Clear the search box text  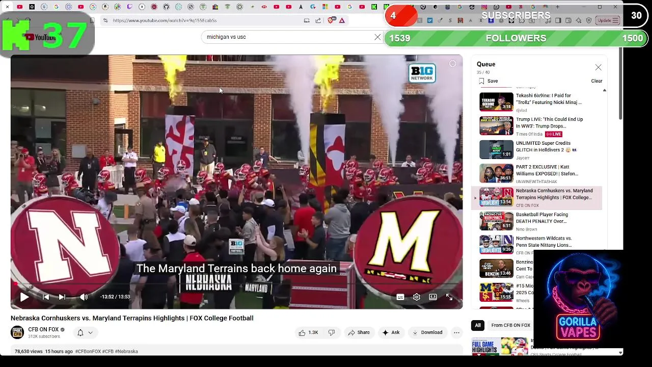377,37
